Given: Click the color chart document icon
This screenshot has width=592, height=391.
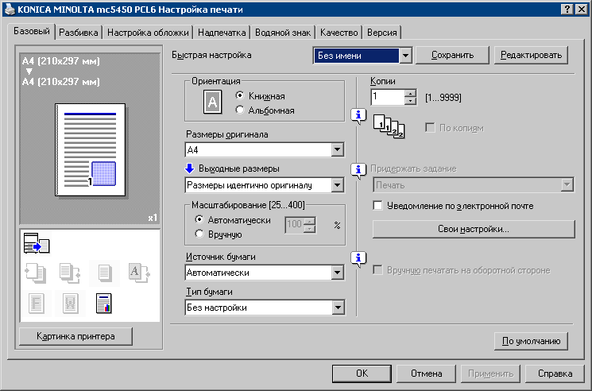Looking at the screenshot, I should click(x=103, y=303).
